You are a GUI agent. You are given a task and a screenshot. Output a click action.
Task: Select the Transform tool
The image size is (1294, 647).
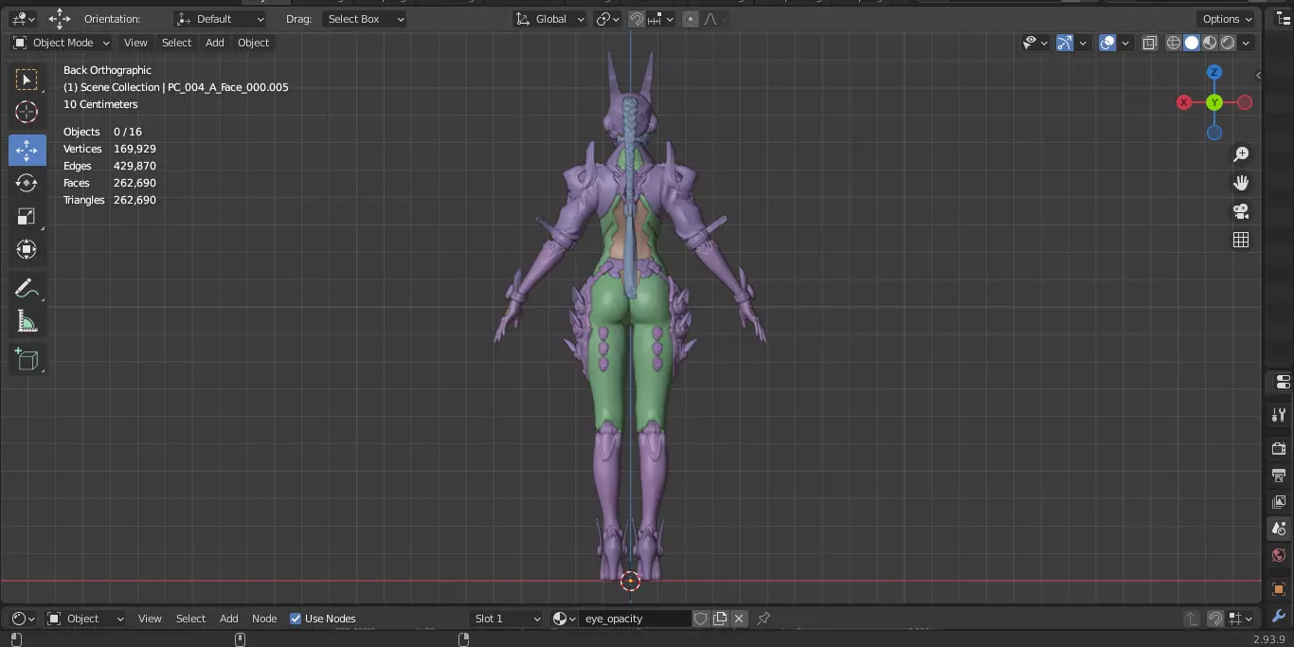point(27,249)
